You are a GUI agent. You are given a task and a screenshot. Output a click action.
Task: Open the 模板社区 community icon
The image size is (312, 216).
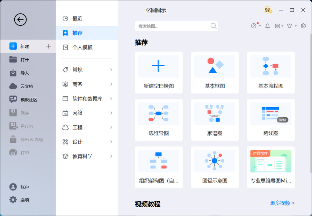coord(13,99)
